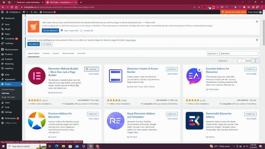Click the Products sidebar icon

[x=2, y=54]
